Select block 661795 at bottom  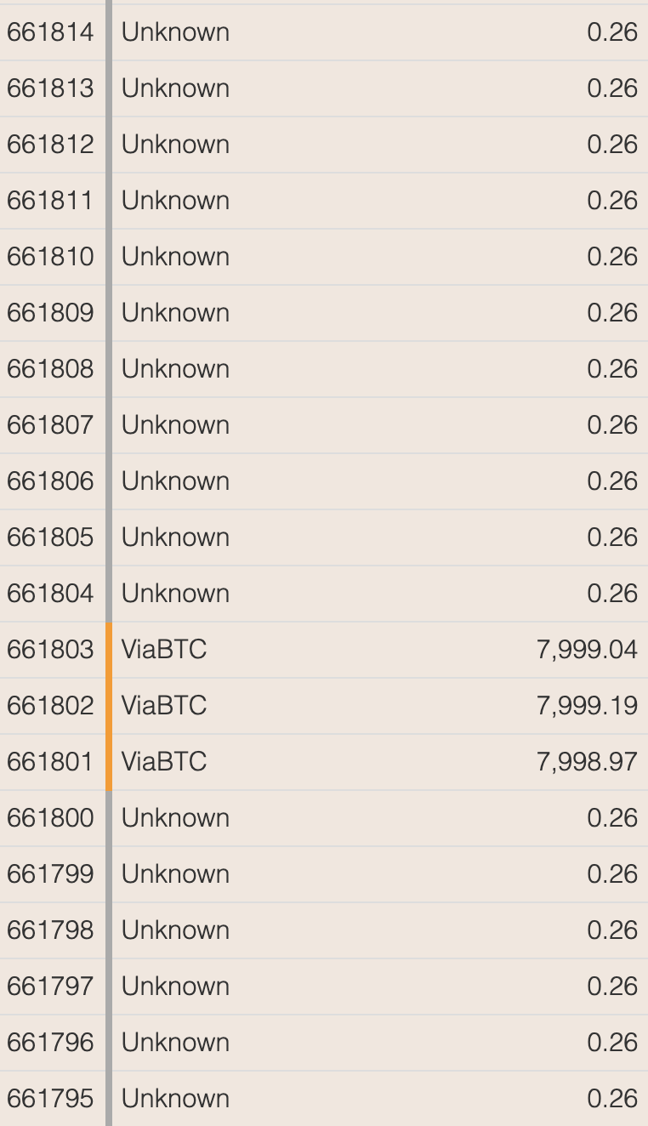[50, 1099]
